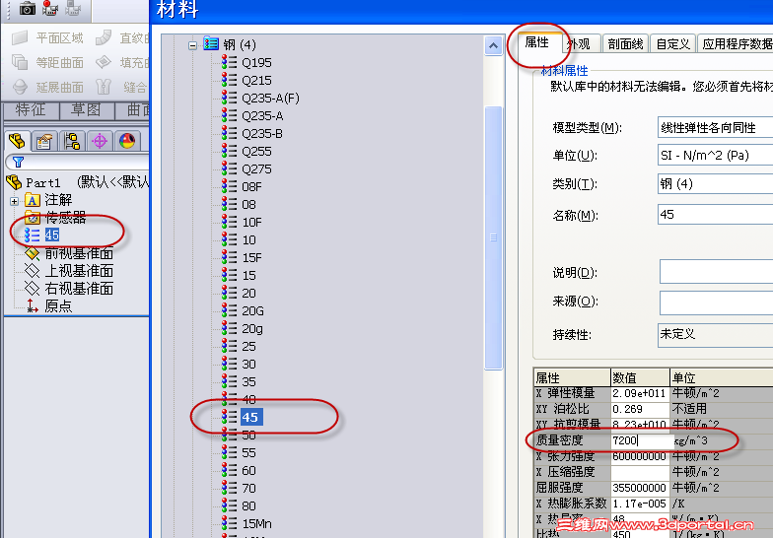The width and height of the screenshot is (773, 538).
Task: Click the camera snapshot icon in toolbar
Action: tap(28, 8)
